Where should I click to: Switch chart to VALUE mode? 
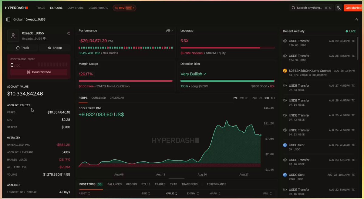(x=244, y=98)
